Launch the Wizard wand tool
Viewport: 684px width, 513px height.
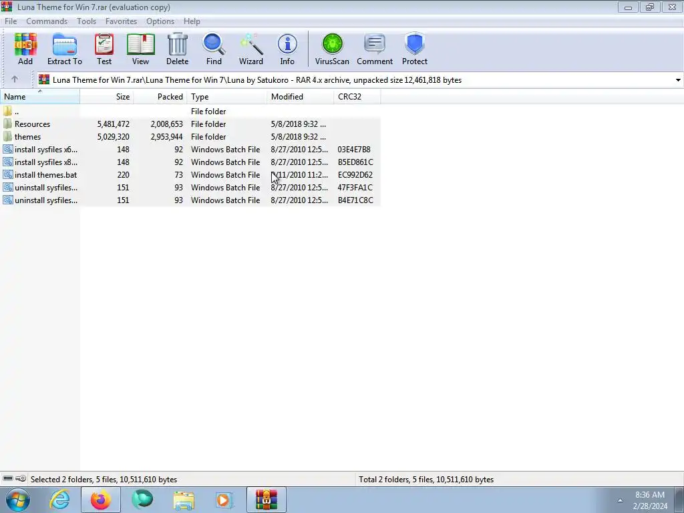coord(251,49)
